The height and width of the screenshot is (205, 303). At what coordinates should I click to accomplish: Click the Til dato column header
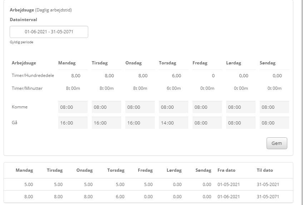tap(265, 170)
